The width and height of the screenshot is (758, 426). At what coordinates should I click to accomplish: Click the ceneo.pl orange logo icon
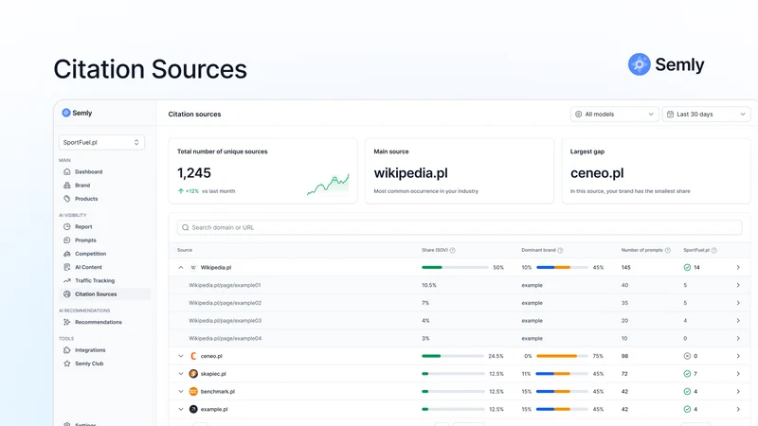(x=193, y=357)
